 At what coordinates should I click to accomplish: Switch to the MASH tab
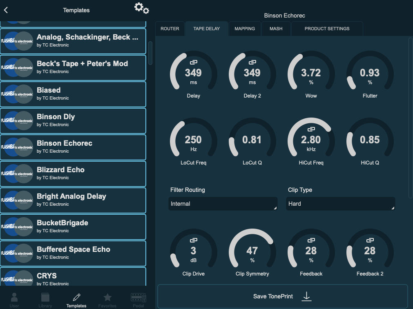[276, 29]
